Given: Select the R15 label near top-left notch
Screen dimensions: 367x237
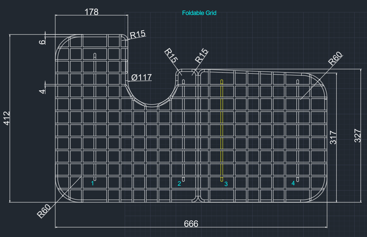Looking at the screenshot, I should click(138, 34).
